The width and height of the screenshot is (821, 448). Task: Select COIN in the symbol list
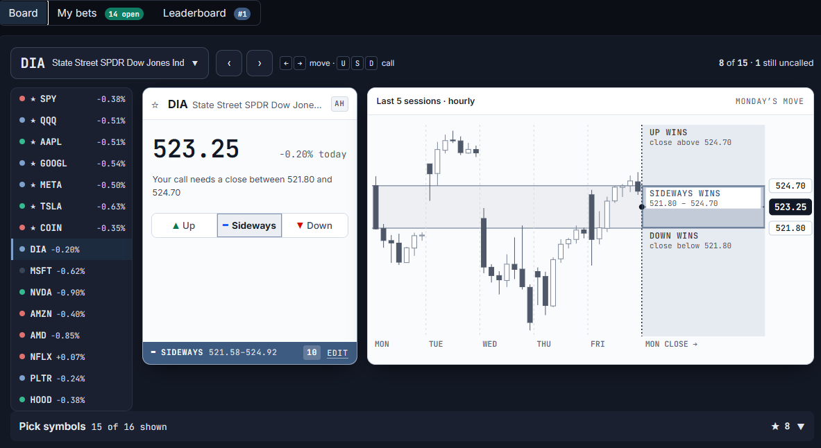coord(71,227)
